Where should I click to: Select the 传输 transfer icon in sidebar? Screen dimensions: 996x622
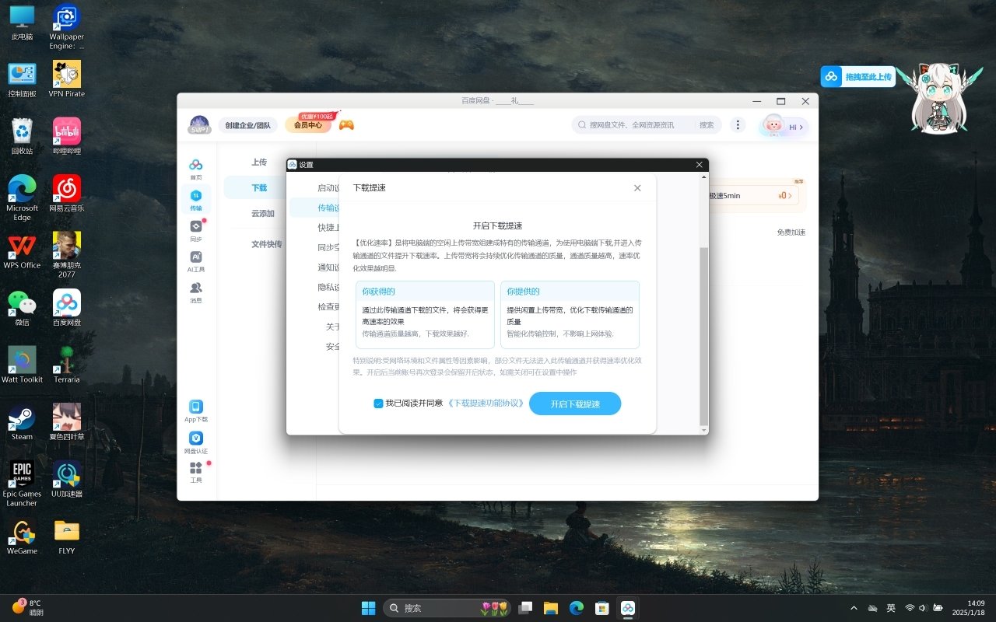(x=195, y=199)
